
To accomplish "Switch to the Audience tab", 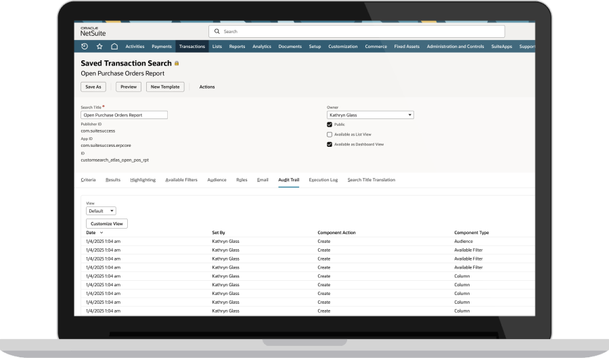I will pyautogui.click(x=217, y=180).
